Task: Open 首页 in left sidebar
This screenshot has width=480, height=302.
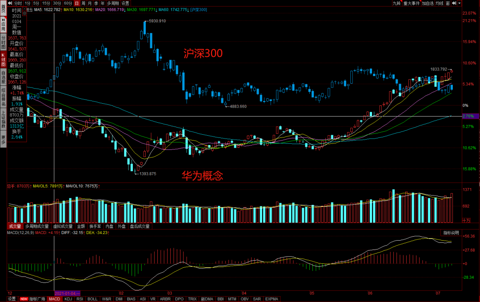Action: click(x=4, y=8)
